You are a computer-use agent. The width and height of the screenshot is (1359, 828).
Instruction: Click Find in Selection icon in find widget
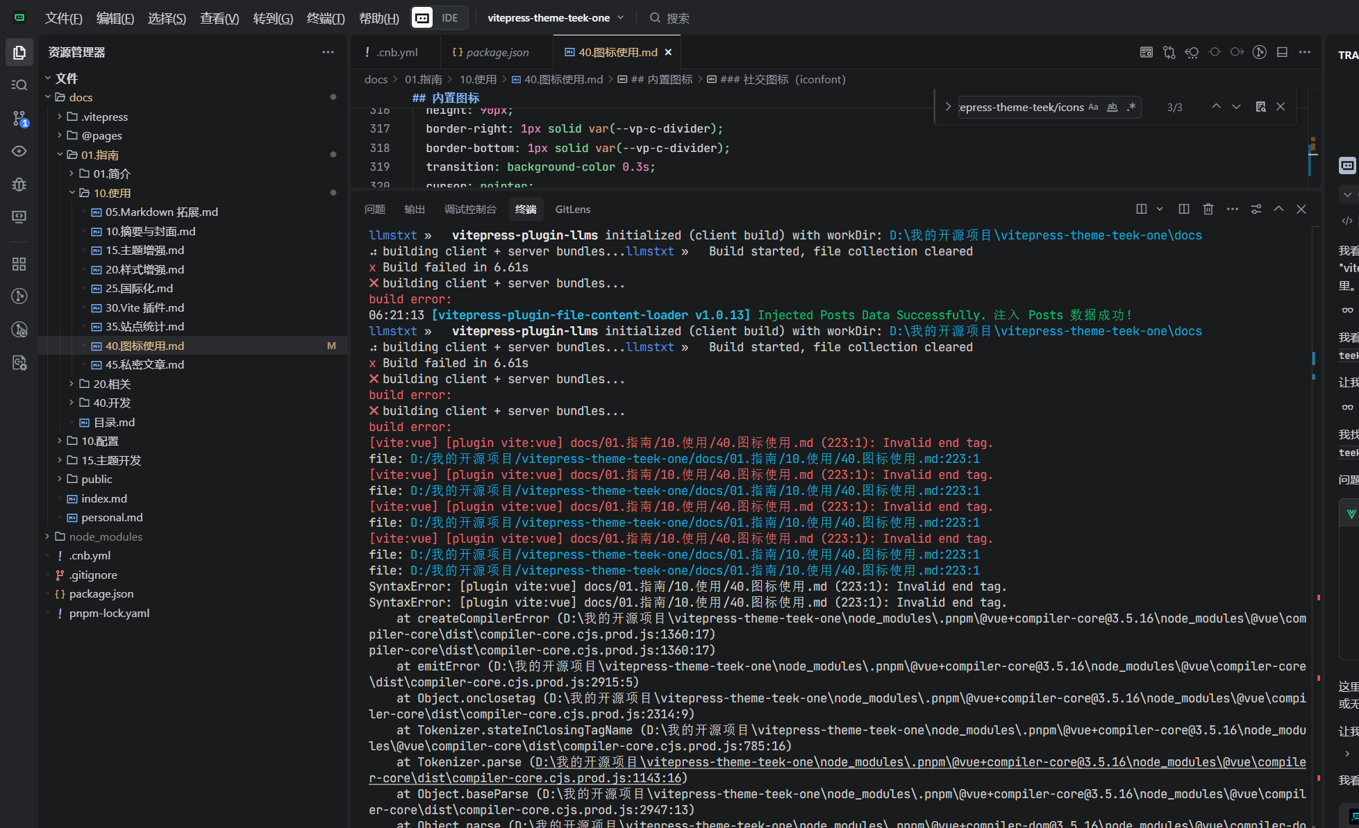point(1260,107)
